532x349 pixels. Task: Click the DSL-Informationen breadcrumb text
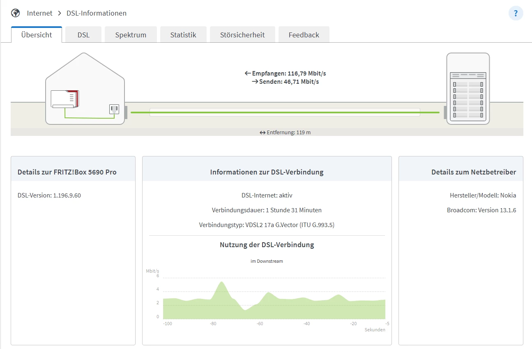pyautogui.click(x=97, y=13)
